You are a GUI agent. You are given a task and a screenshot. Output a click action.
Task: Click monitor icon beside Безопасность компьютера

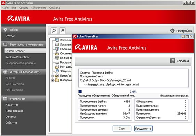(5, 44)
